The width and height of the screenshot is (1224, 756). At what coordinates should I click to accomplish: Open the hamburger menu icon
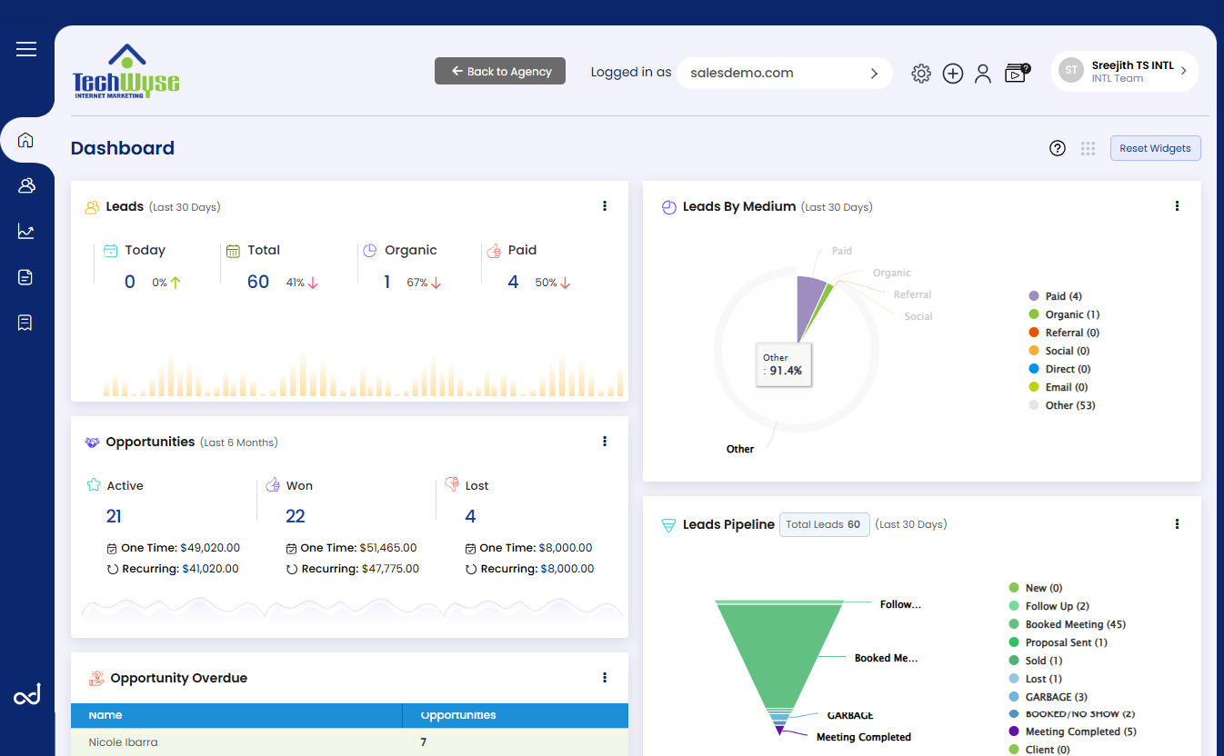pos(26,49)
